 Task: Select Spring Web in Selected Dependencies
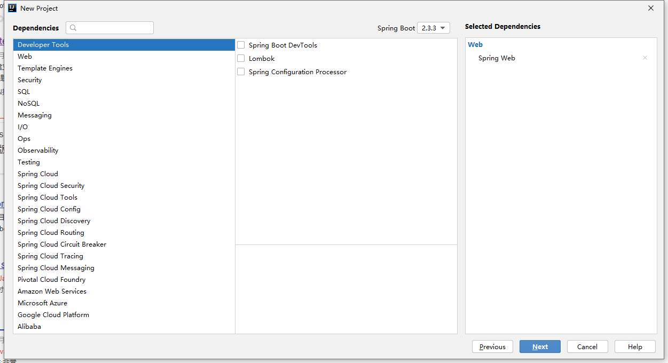(x=497, y=58)
